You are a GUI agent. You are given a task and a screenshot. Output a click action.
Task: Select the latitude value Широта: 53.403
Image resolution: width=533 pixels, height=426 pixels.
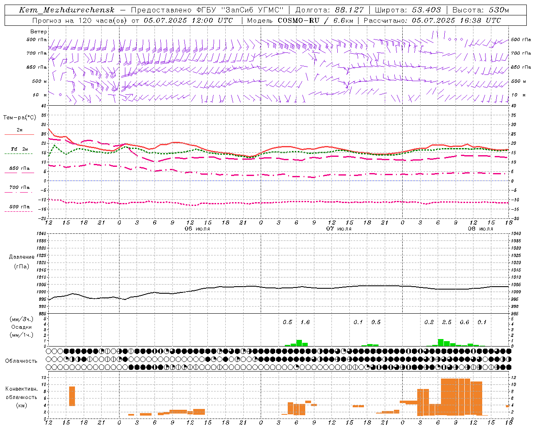click(408, 10)
